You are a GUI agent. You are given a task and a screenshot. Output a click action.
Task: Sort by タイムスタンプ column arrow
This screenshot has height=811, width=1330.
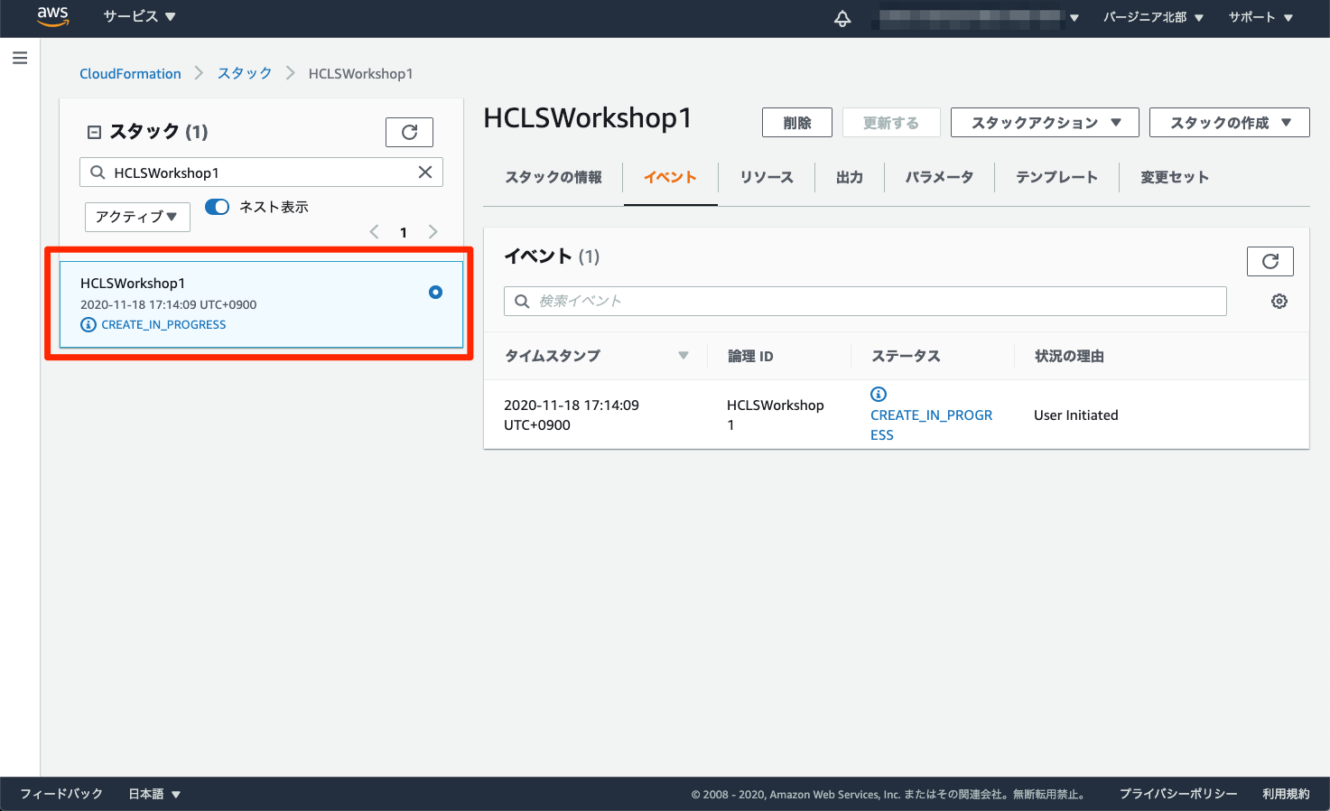pyautogui.click(x=684, y=356)
